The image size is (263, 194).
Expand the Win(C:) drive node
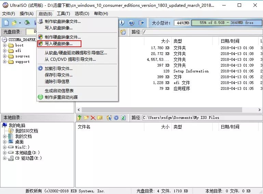point(4,147)
